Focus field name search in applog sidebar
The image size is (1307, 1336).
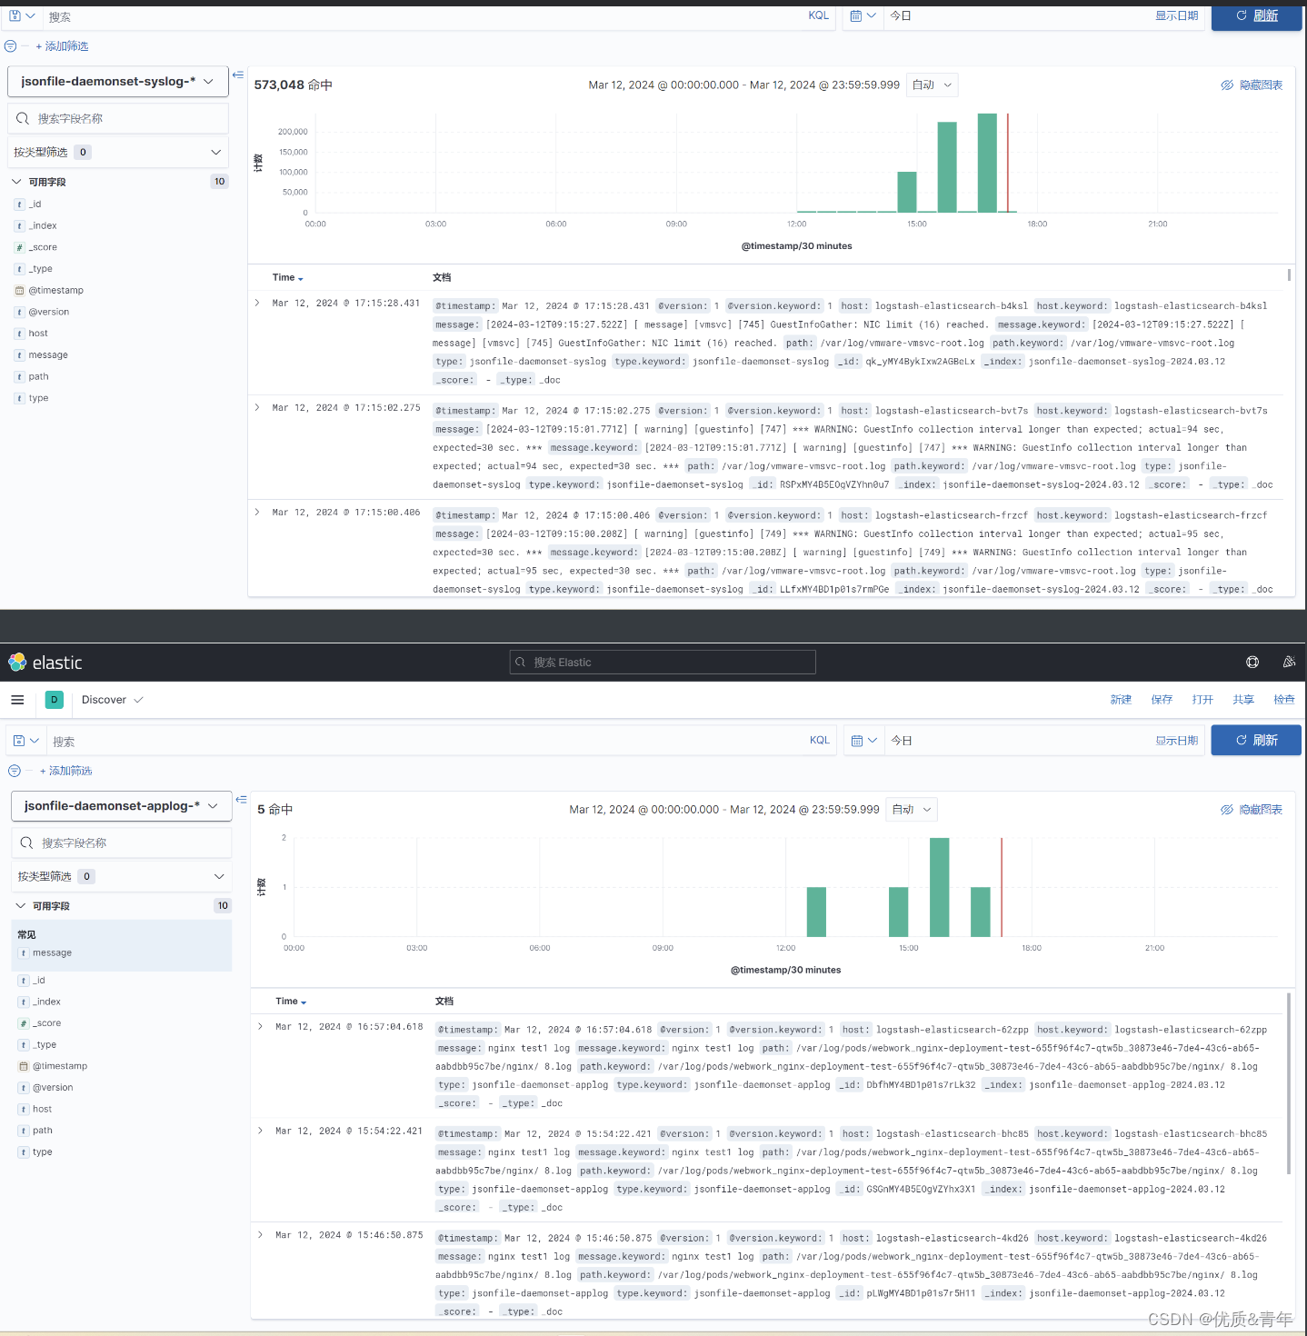121,843
